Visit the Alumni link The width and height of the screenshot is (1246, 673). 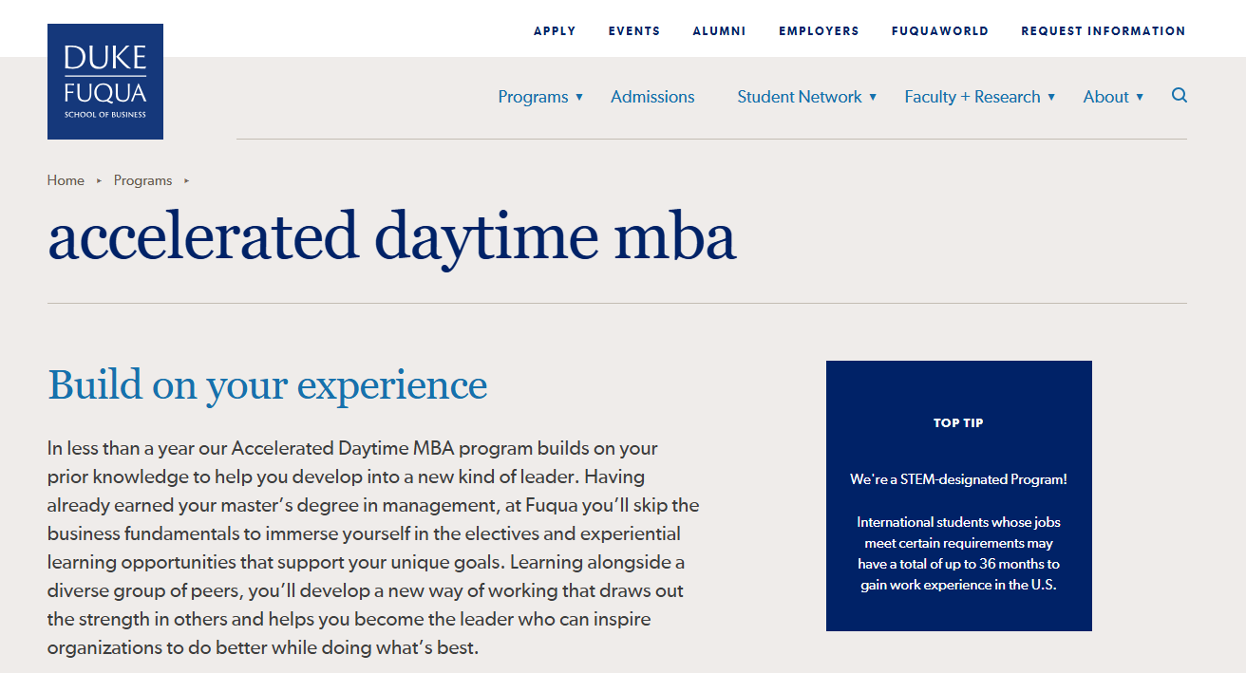tap(719, 31)
